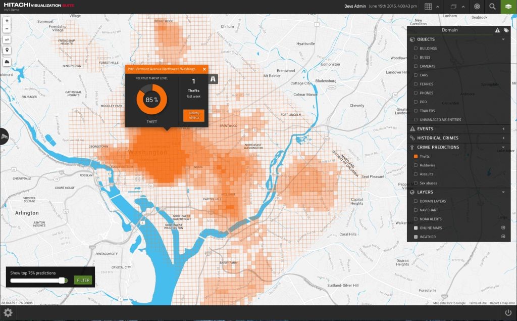Collapse the Objects section
The height and width of the screenshot is (321, 517).
(503, 39)
